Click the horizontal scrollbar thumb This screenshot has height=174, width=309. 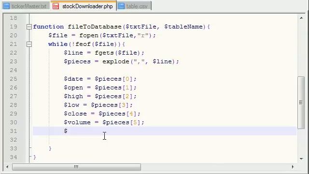pyautogui.click(x=76, y=167)
